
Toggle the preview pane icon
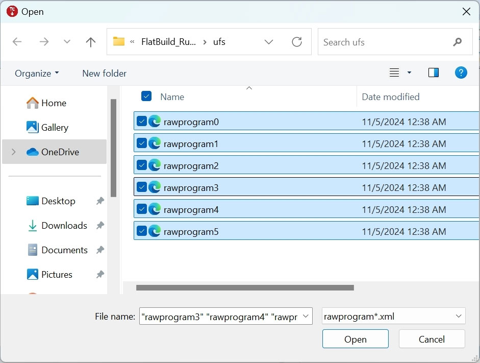pyautogui.click(x=433, y=73)
